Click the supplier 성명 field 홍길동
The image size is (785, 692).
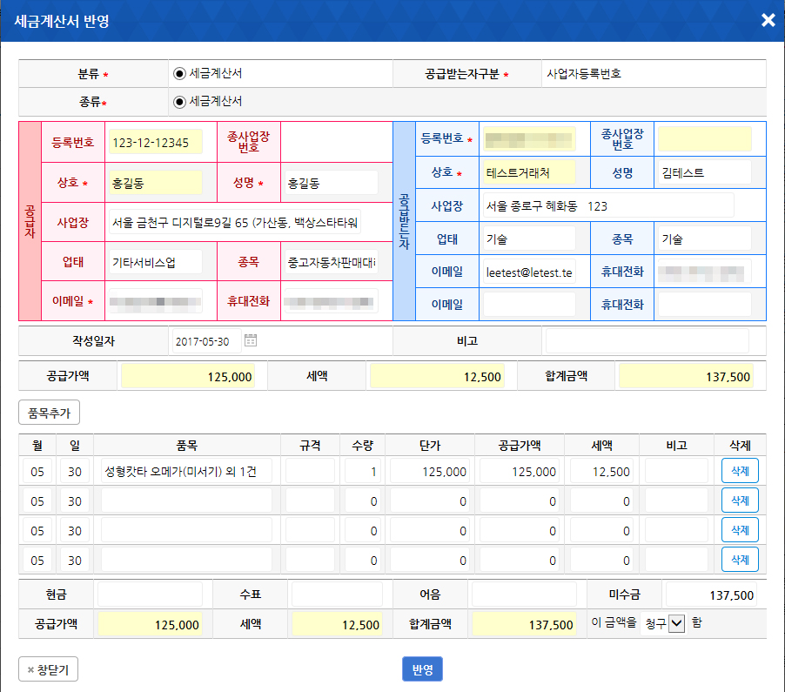pyautogui.click(x=332, y=183)
